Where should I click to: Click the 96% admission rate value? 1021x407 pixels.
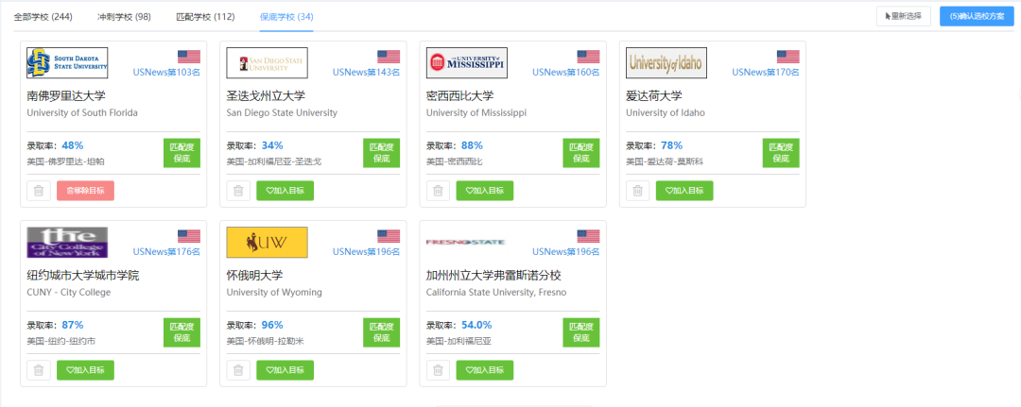point(272,325)
